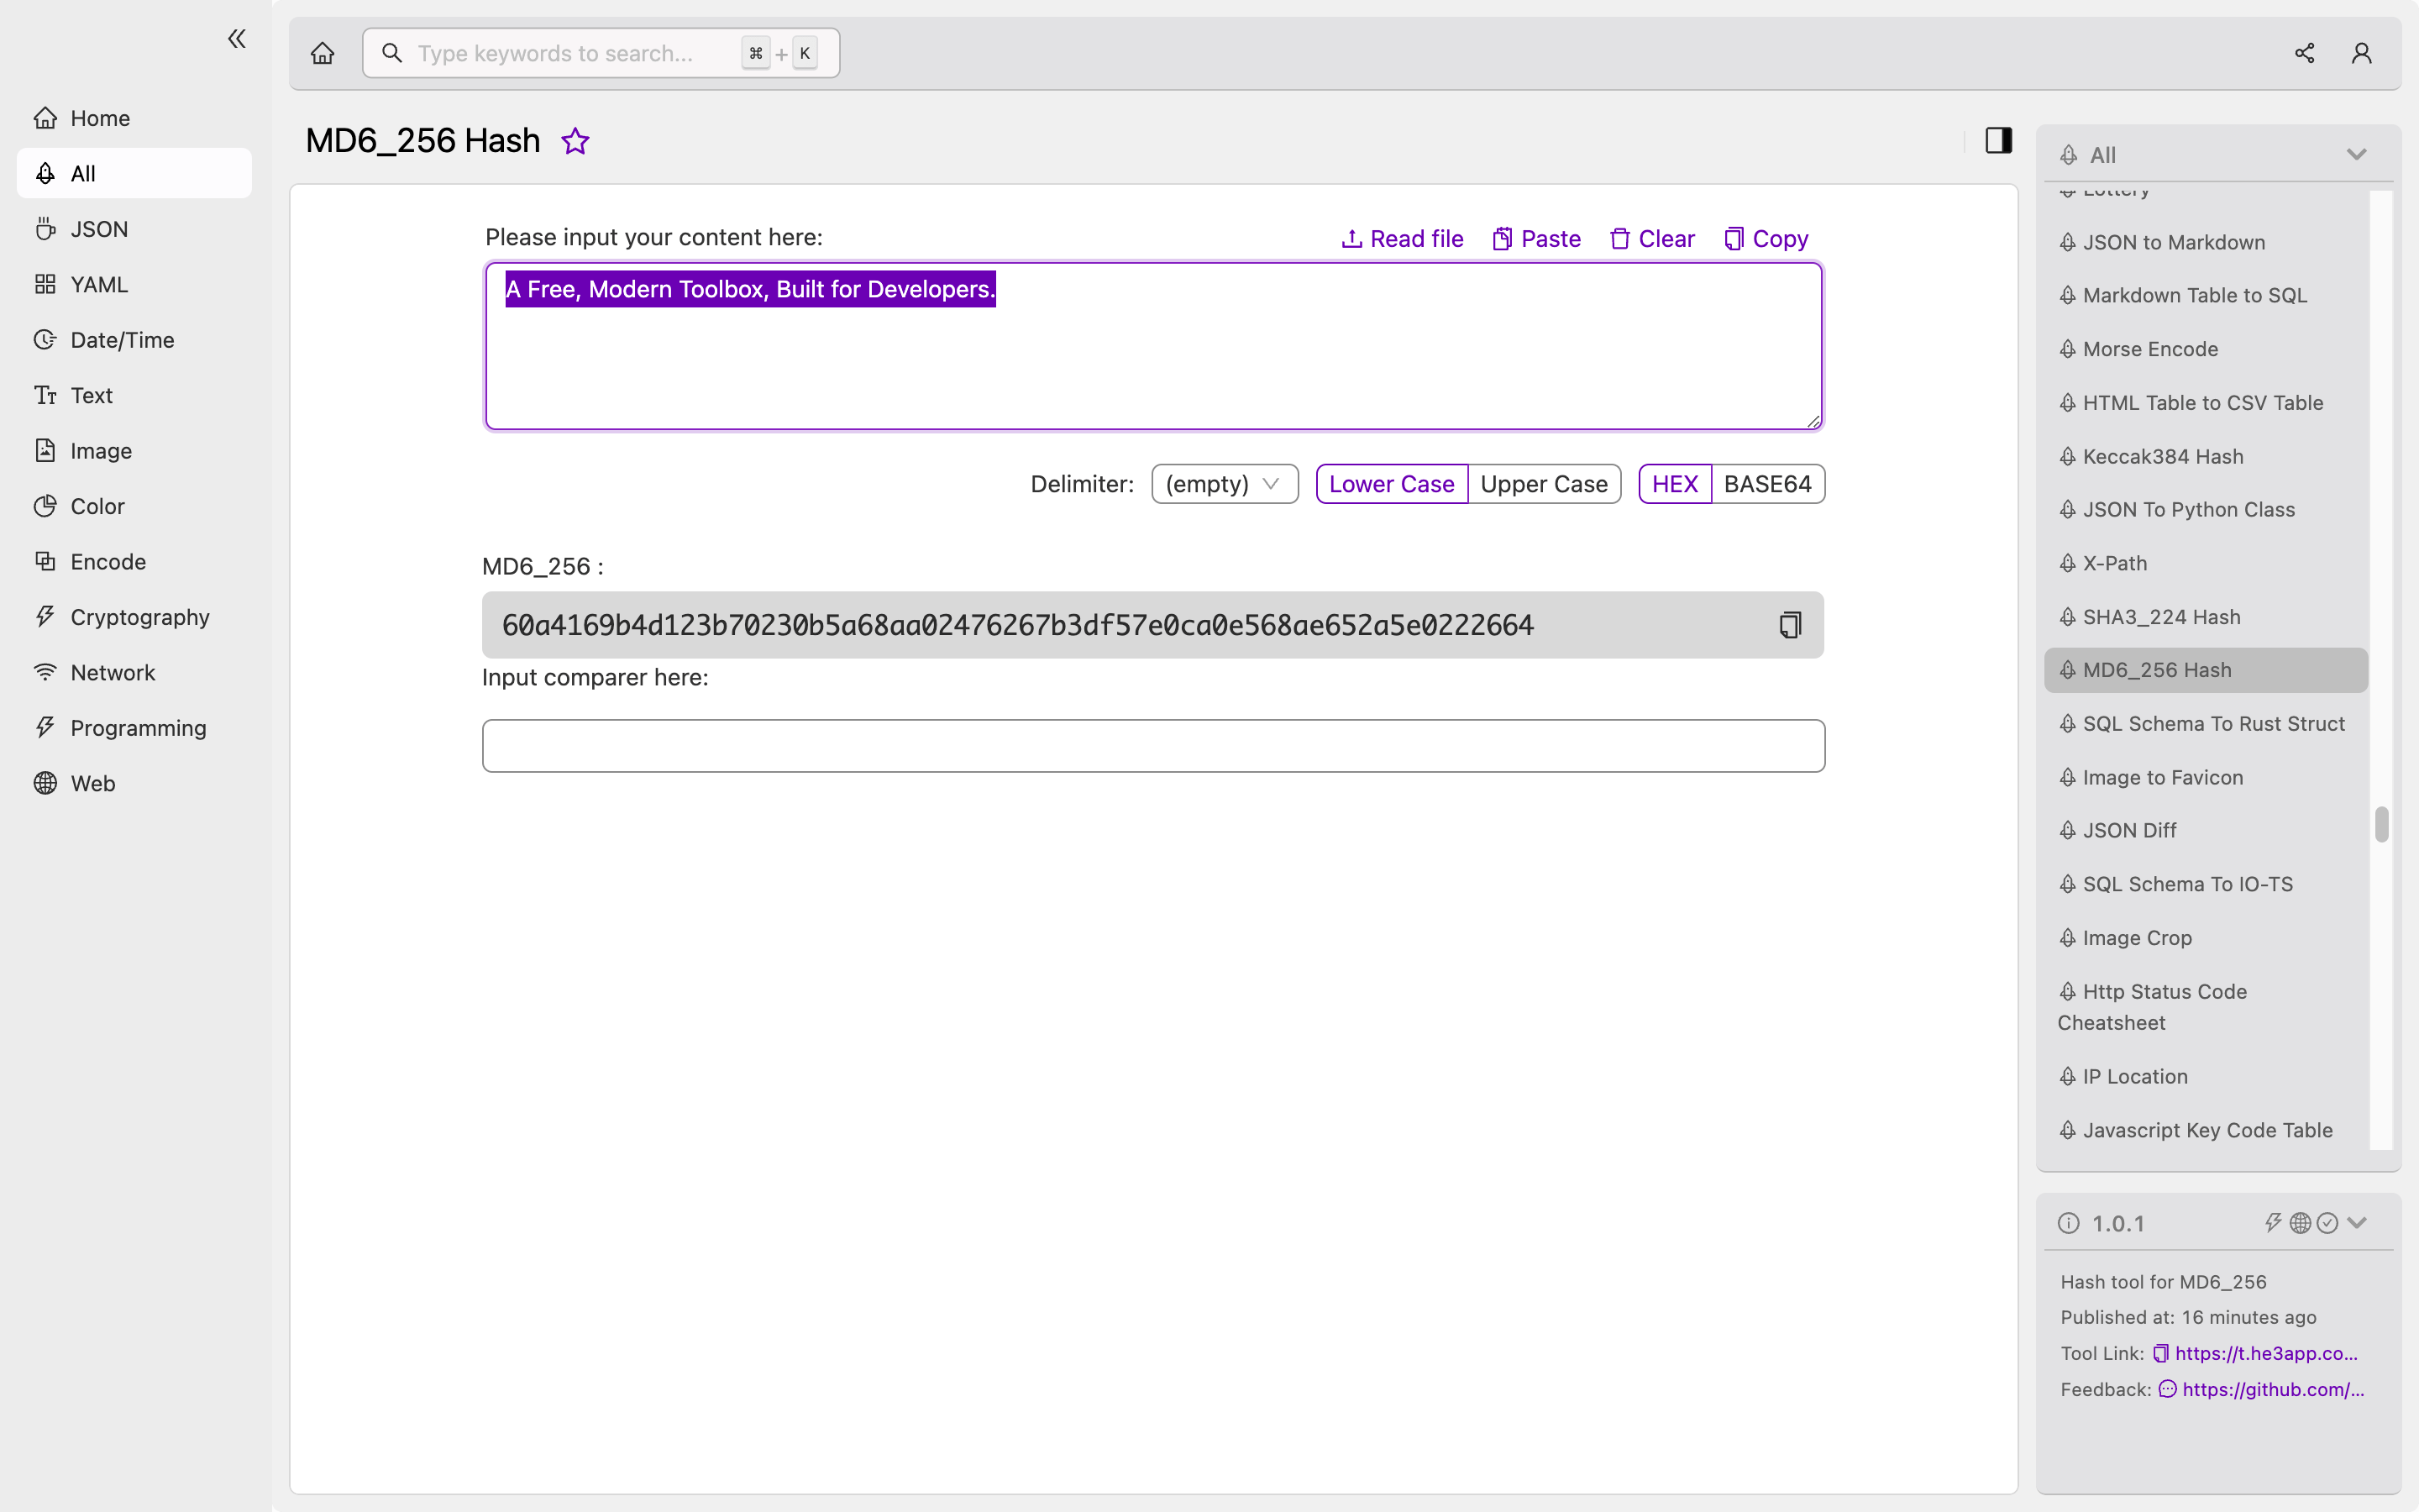Click the Keccak384 Hash tool icon
2419x1512 pixels.
point(2069,454)
